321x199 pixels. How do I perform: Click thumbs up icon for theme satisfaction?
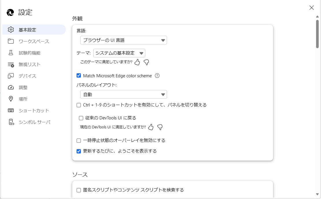[137, 62]
